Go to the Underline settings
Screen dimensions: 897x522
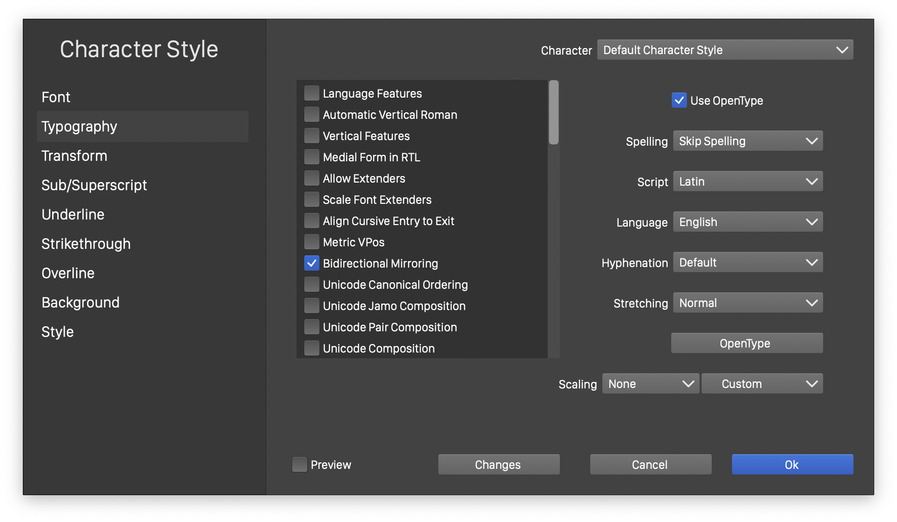73,214
